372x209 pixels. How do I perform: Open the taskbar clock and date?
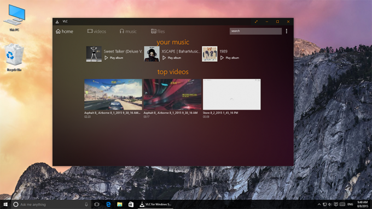pos(363,204)
